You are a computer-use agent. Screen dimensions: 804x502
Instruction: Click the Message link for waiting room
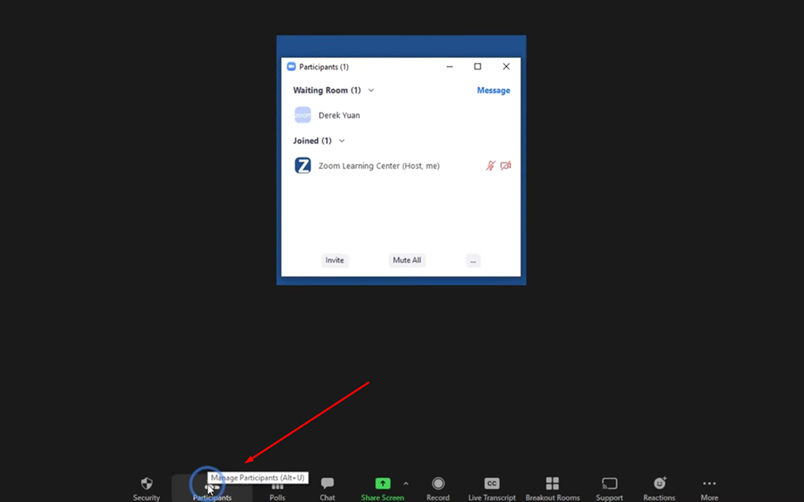[493, 91]
